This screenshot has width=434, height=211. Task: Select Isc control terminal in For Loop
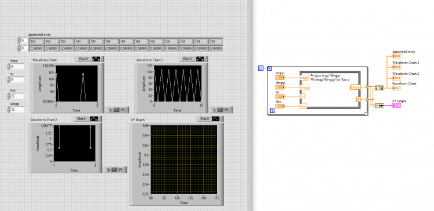[x=281, y=96]
